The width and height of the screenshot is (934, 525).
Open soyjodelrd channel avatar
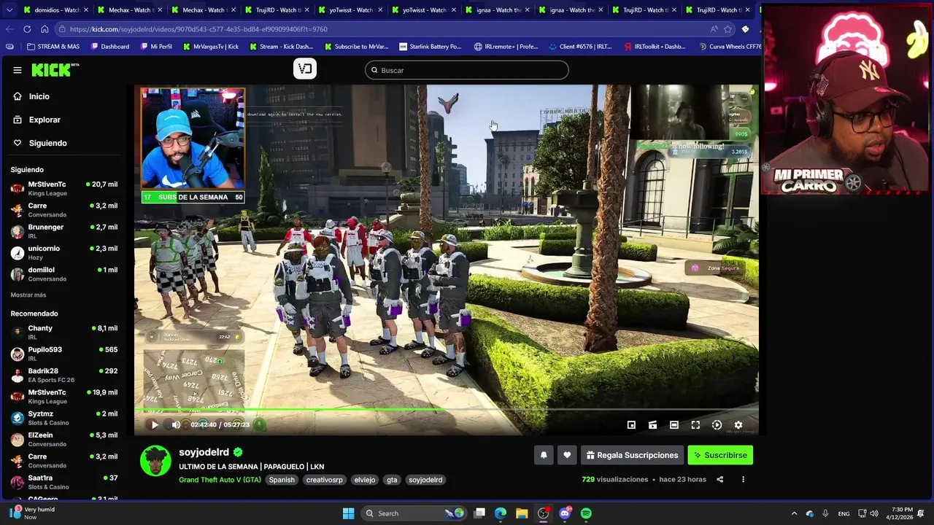[155, 461]
